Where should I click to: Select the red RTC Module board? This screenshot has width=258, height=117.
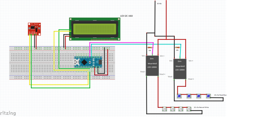pos(34,29)
